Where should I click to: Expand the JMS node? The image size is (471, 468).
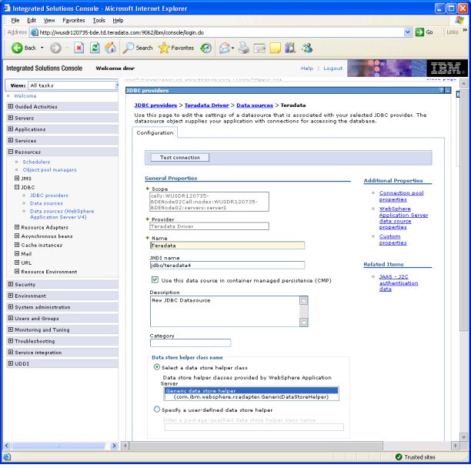[x=17, y=178]
